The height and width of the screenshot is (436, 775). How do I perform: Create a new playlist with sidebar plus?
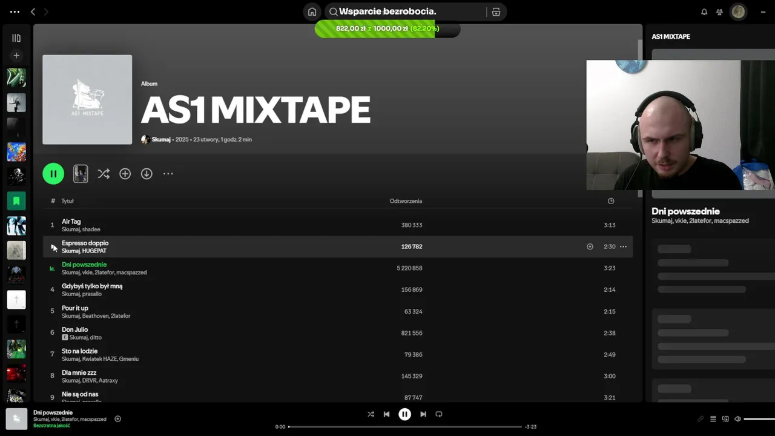point(16,55)
